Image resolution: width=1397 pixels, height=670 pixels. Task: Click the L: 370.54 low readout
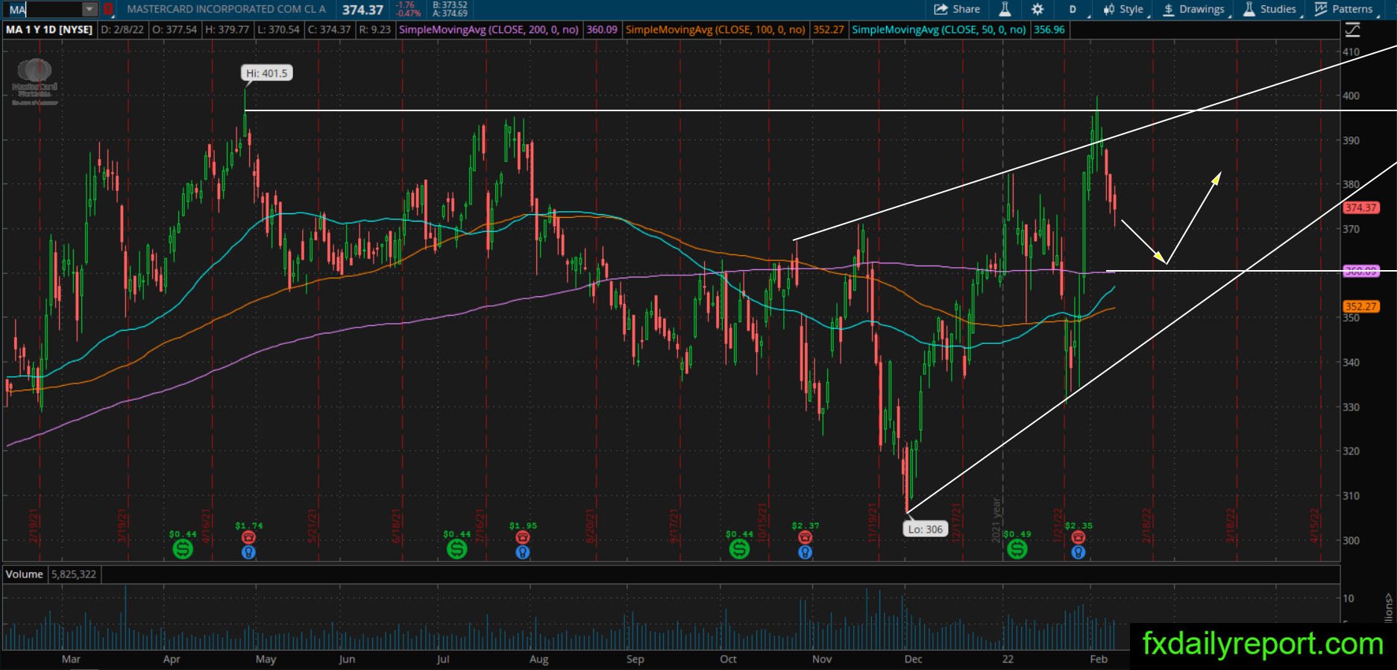[277, 30]
